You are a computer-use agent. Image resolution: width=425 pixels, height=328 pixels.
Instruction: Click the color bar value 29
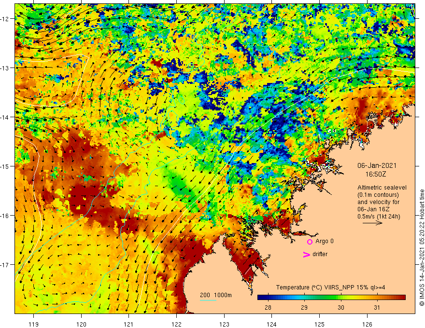[x=304, y=307]
